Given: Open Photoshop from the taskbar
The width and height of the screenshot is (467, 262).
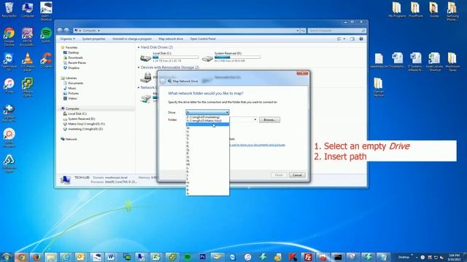Looking at the screenshot, I should tap(203, 257).
